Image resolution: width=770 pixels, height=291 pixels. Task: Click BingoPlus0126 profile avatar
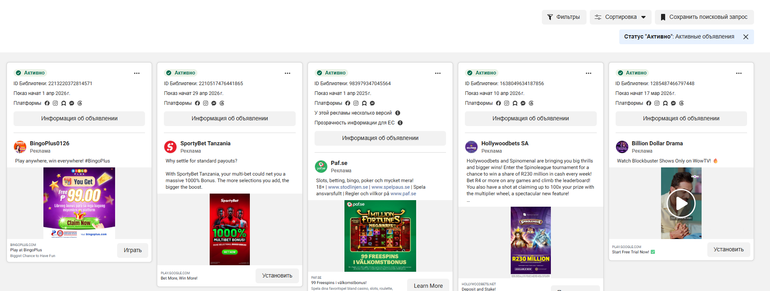coord(20,147)
